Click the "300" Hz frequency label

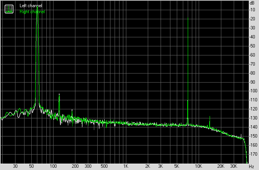(88, 166)
